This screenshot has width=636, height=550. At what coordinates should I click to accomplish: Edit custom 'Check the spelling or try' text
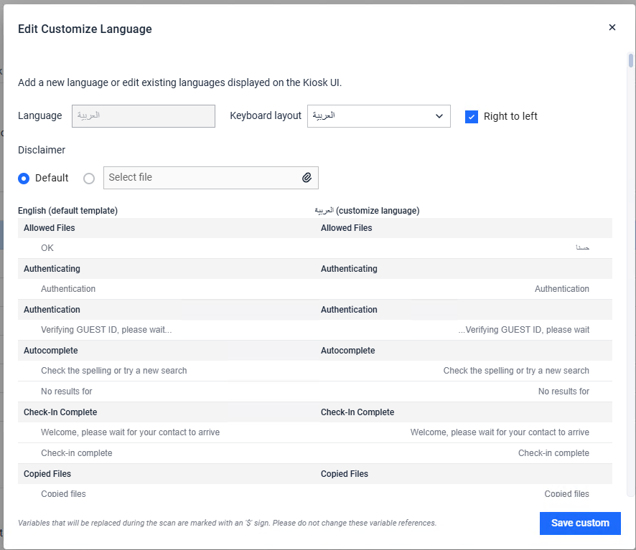pyautogui.click(x=465, y=371)
